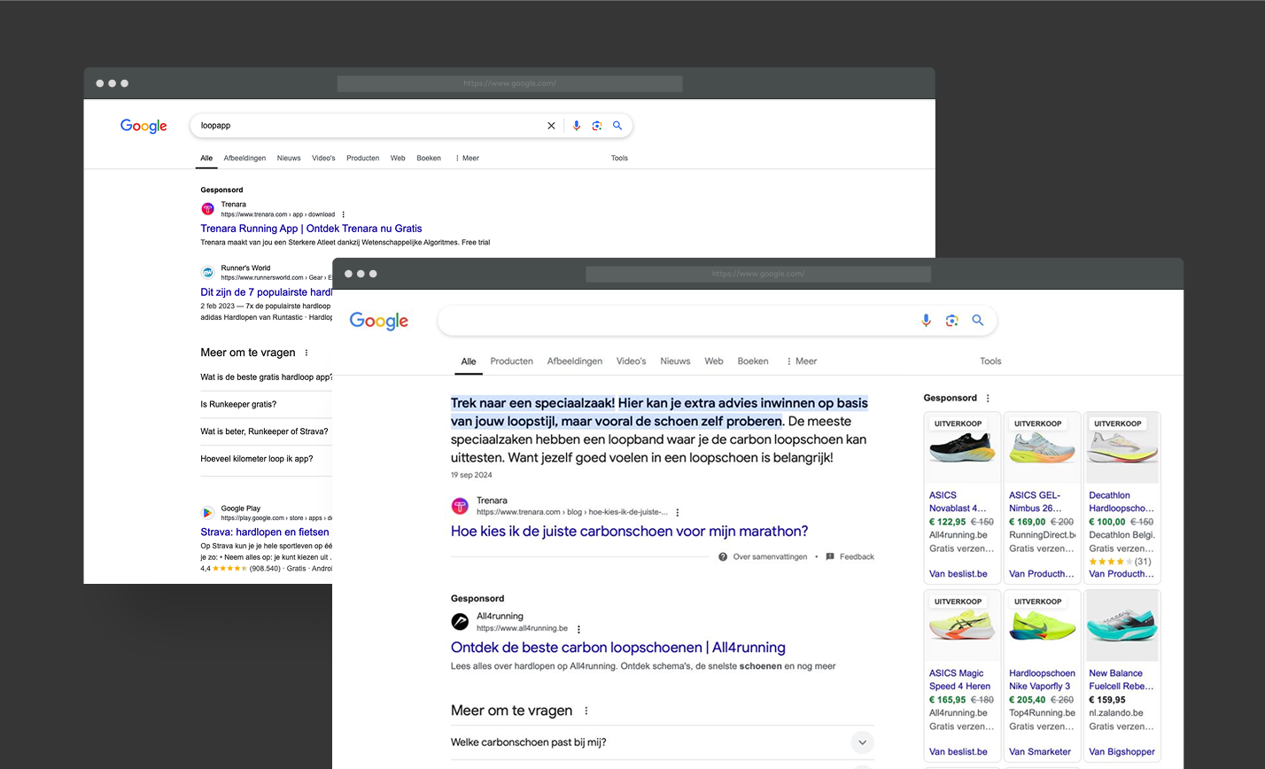Open options next to Gesponsord shopping header
The width and height of the screenshot is (1265, 769).
pos(989,399)
